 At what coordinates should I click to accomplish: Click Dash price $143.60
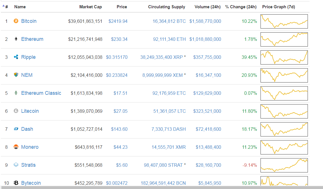(x=119, y=129)
